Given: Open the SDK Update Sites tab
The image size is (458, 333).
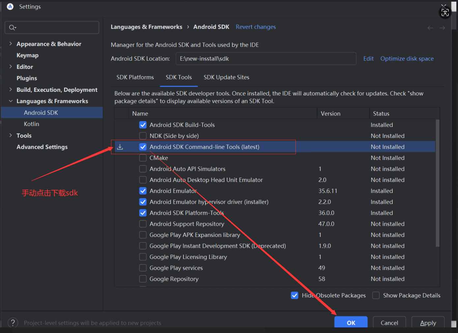Looking at the screenshot, I should [x=226, y=77].
